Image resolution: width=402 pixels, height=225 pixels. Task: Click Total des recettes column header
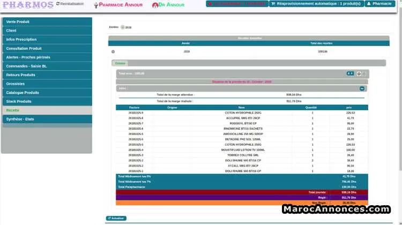coord(321,43)
